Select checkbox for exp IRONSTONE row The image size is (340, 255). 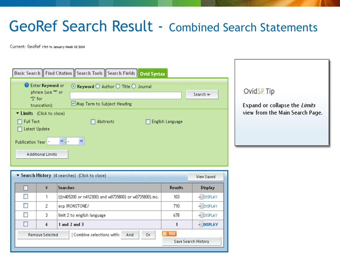[26, 206]
